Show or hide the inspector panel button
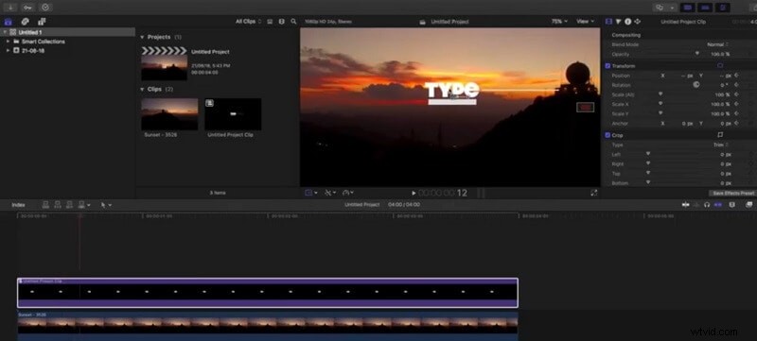This screenshot has width=757, height=341. [723, 8]
